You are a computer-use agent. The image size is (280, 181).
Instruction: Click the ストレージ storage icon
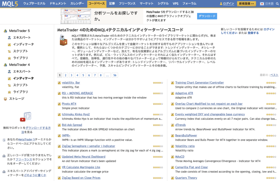click(5, 99)
